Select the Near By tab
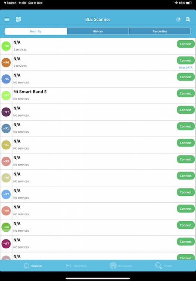Screen dimensions: 196x281 [x=36, y=32]
